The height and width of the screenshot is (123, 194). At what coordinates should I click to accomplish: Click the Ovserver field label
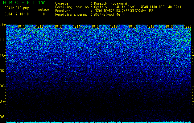coord(63,3)
